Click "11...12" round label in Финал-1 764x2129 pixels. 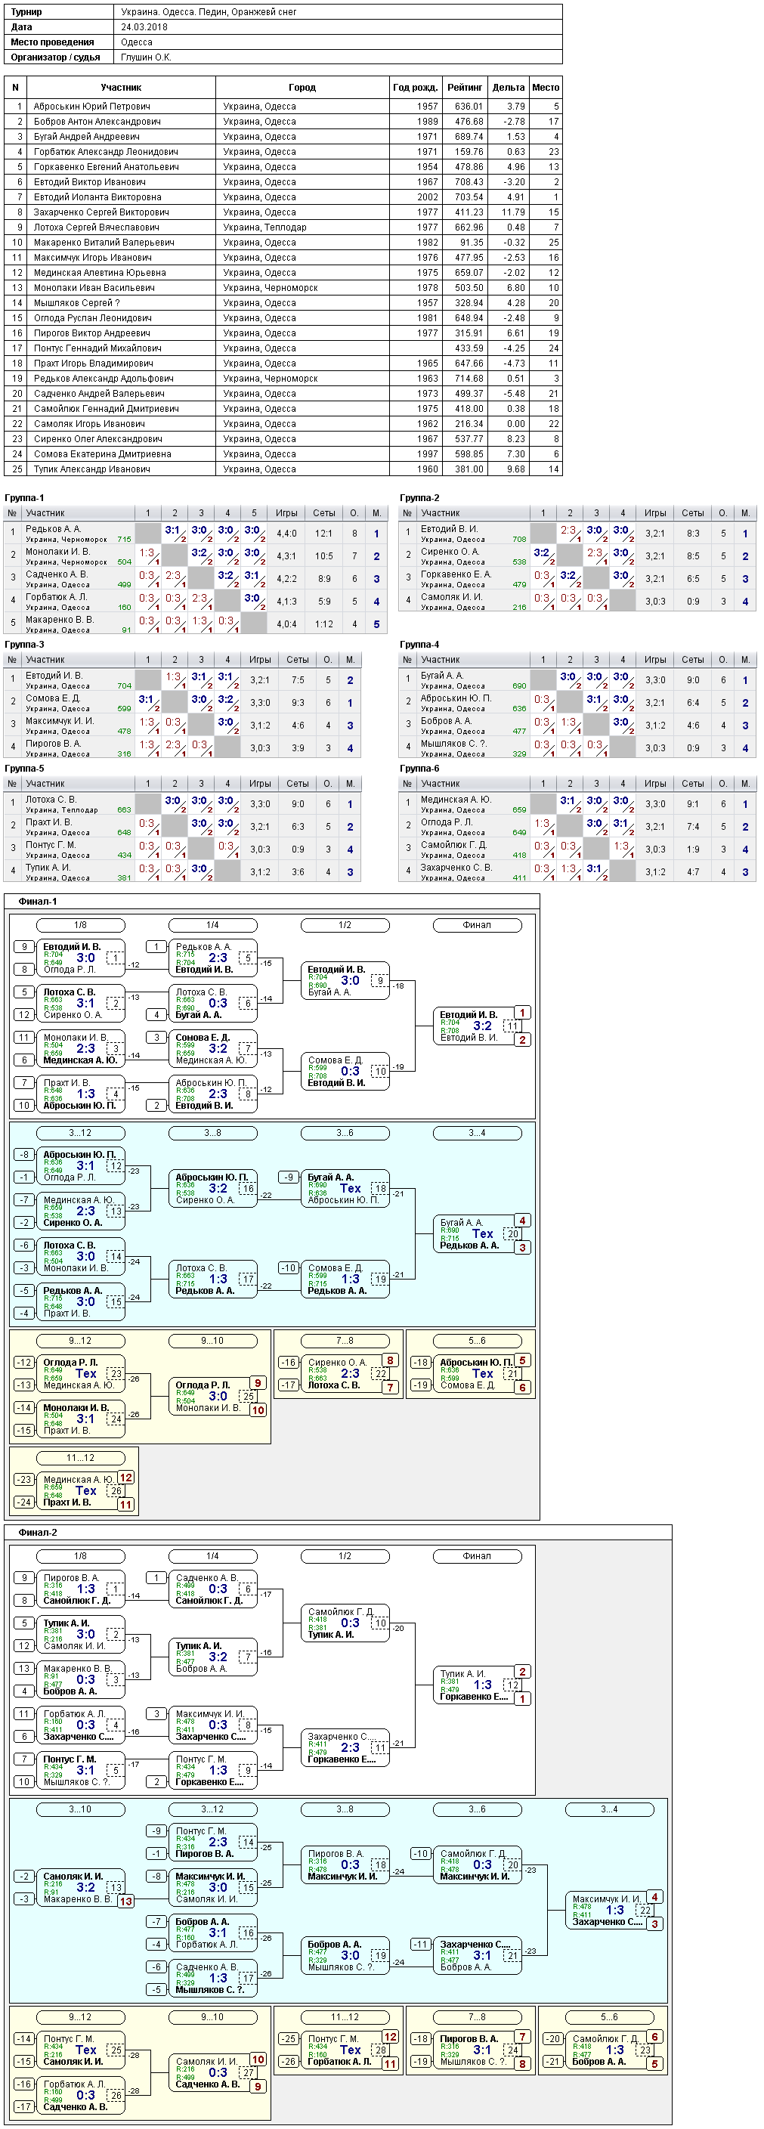coord(80,1458)
